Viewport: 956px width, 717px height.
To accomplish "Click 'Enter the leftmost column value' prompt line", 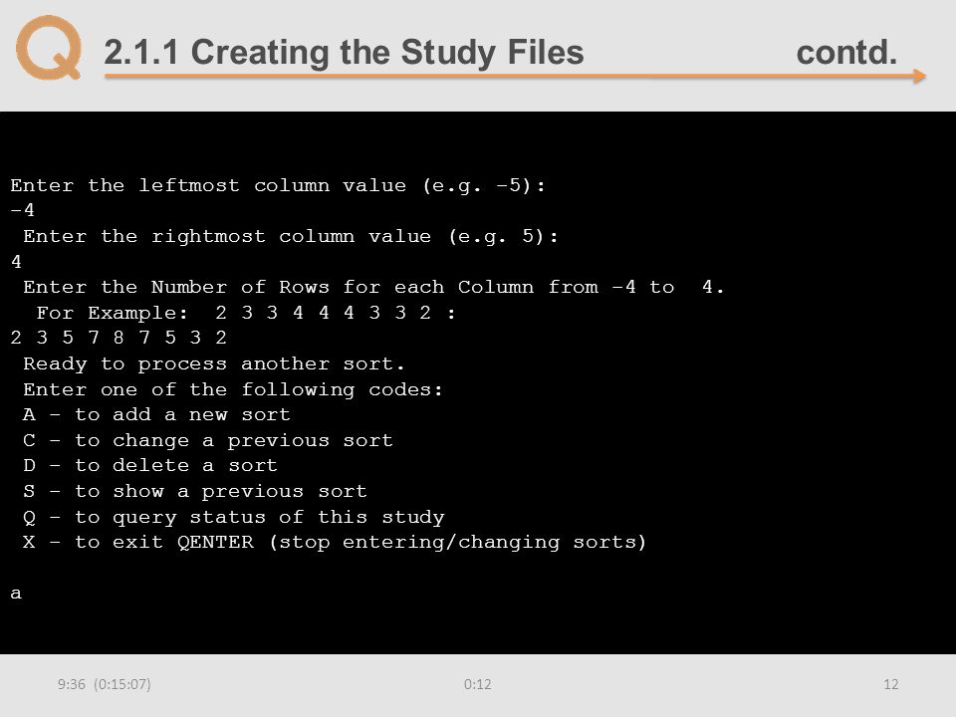I will coord(278,185).
